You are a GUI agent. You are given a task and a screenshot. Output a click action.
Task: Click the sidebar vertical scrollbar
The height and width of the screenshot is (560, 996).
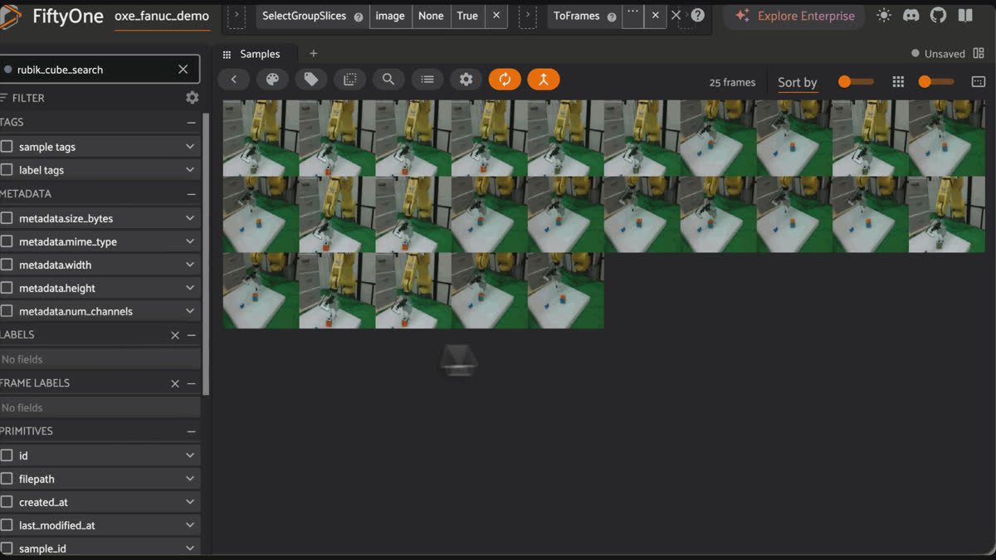[x=206, y=253]
